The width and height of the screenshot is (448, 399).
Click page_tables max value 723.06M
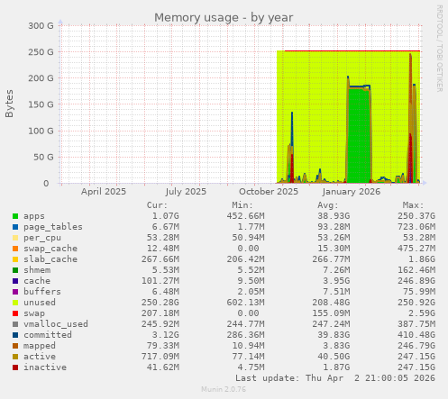tap(416, 227)
